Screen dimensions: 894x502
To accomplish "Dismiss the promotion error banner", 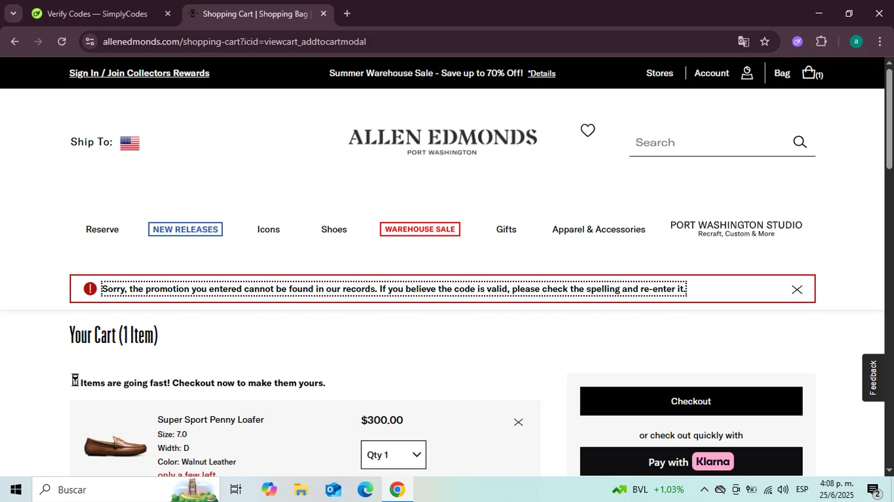I will coord(797,289).
